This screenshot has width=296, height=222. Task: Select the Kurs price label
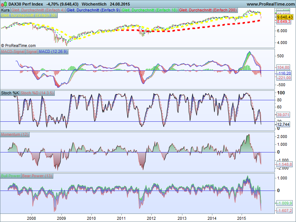pyautogui.click(x=5, y=10)
